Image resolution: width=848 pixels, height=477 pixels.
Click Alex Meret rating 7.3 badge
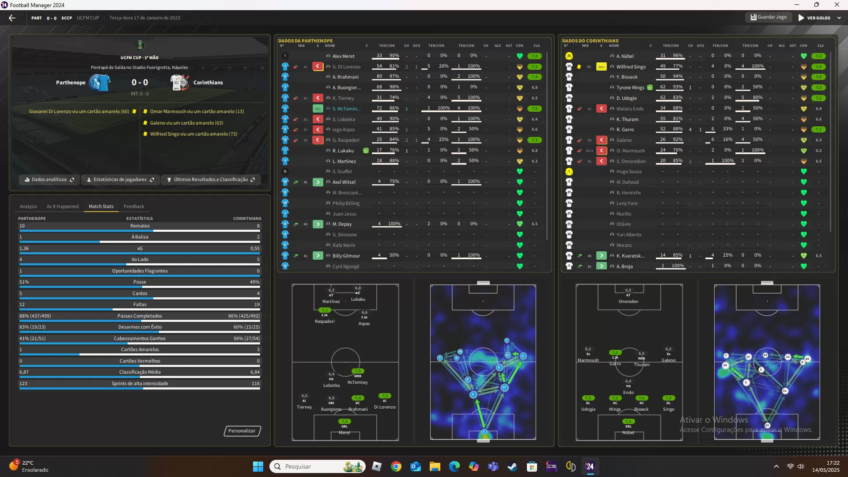(x=535, y=56)
